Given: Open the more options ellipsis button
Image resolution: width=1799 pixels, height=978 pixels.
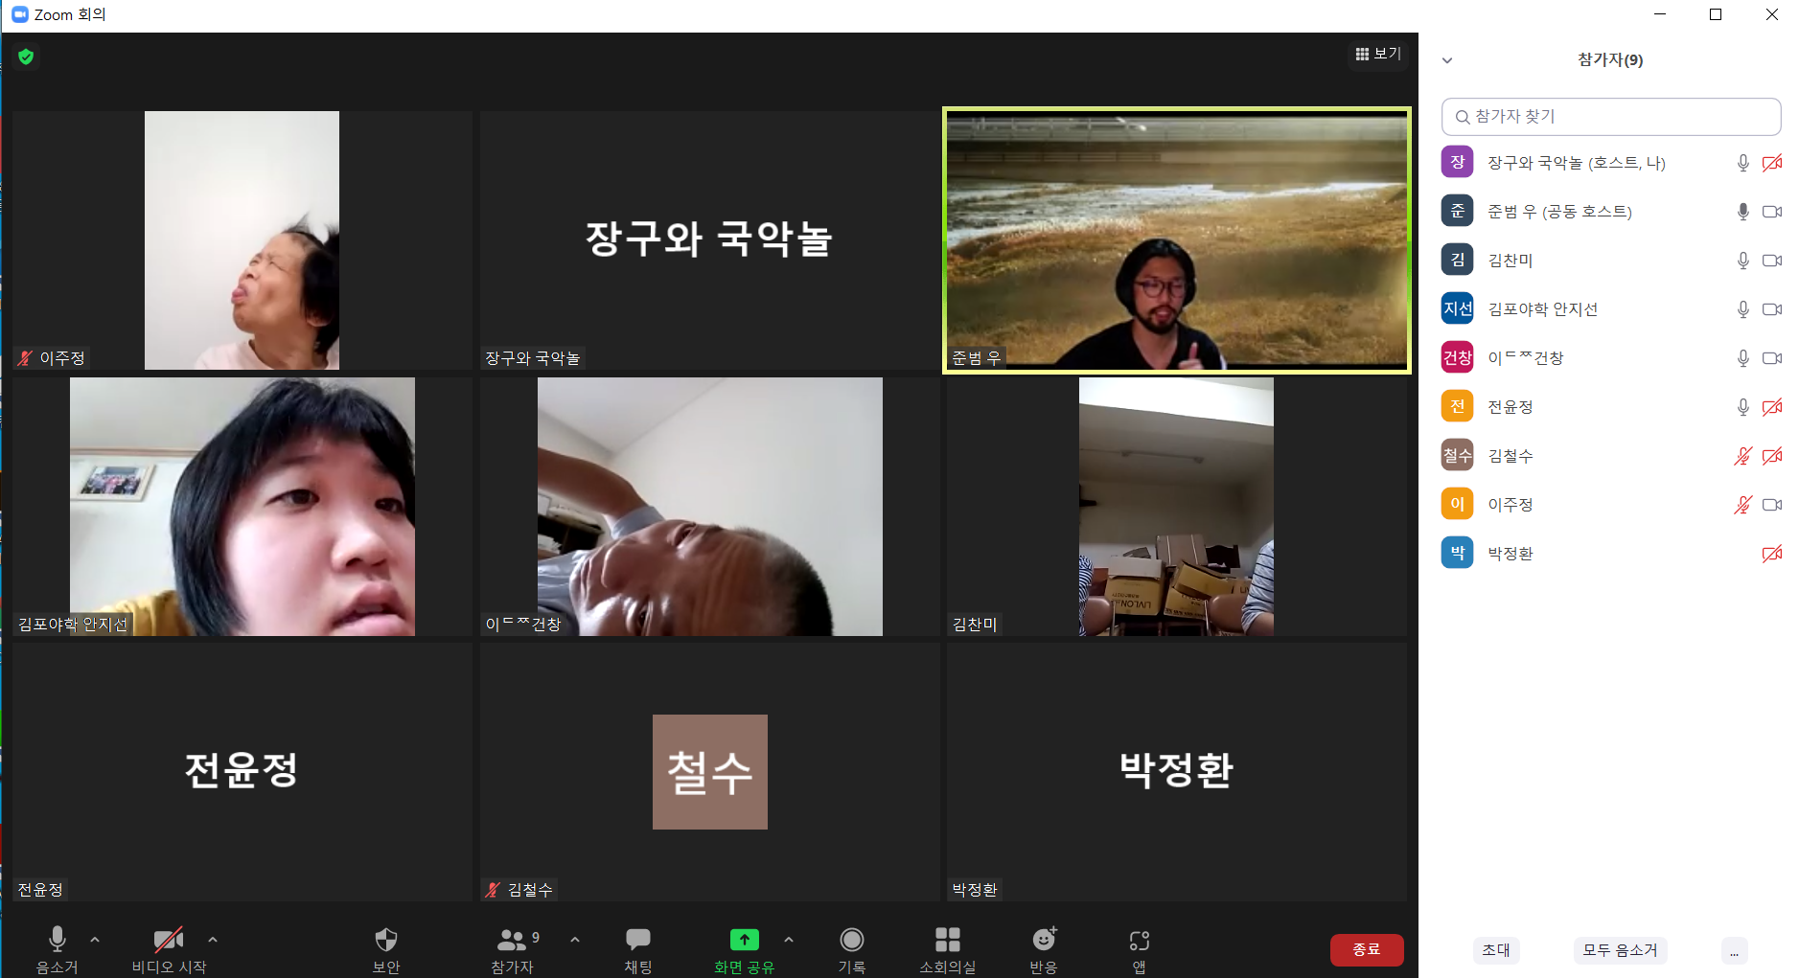Looking at the screenshot, I should pos(1734,950).
